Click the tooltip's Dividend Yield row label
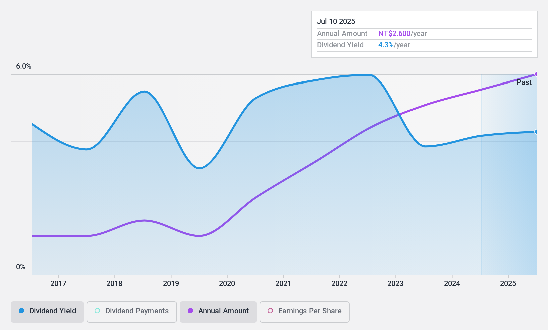Viewport: 548px width, 330px height. (340, 45)
